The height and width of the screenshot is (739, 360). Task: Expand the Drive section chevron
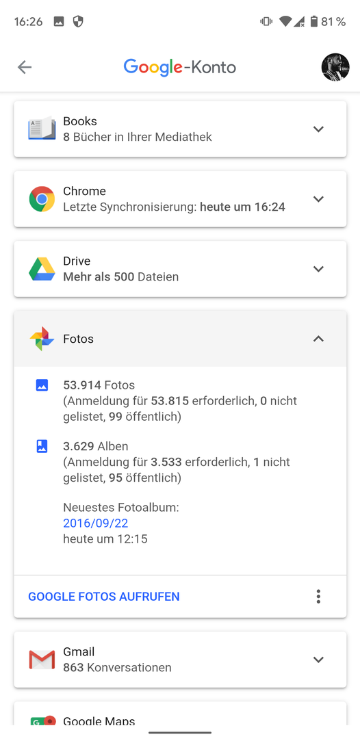point(318,269)
